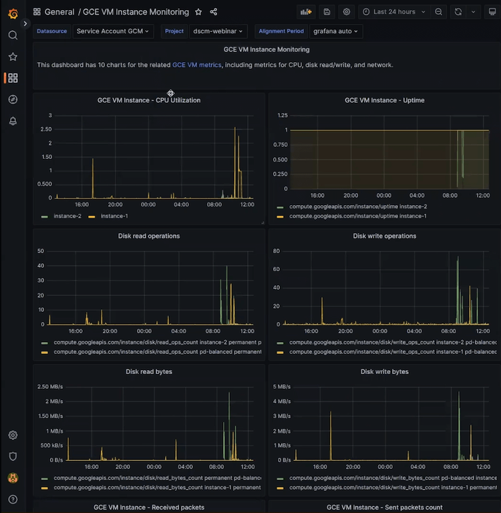
Task: Open Disk read operations panel menu
Action: point(149,236)
